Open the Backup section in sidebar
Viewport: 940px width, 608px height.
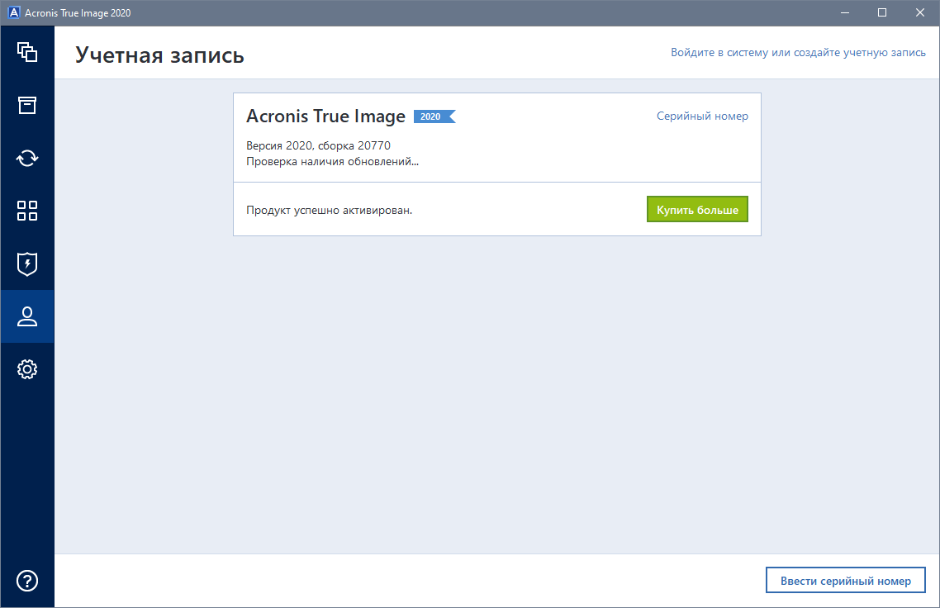[27, 52]
